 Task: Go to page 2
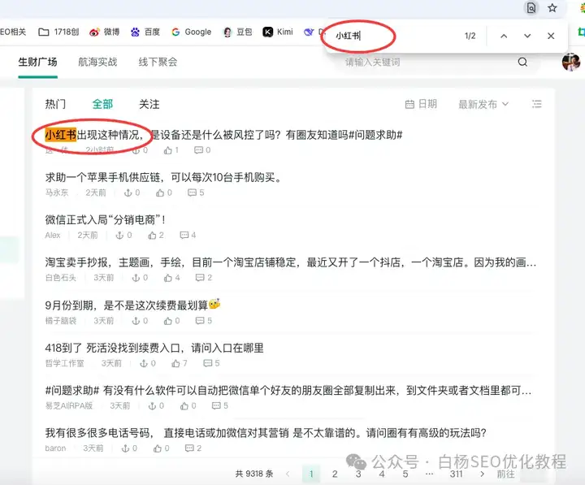335,474
